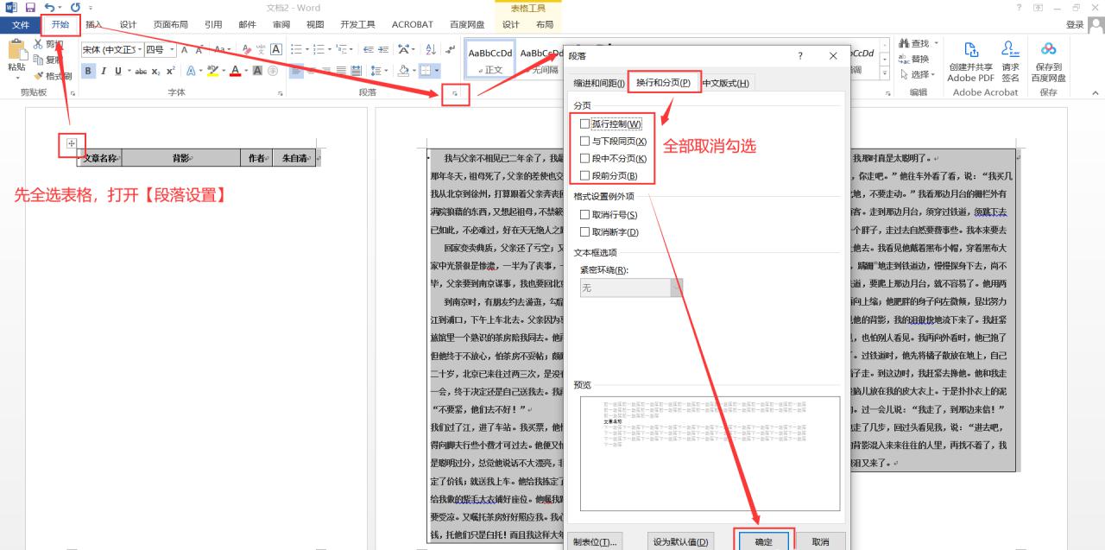Click the justify alignment icon
This screenshot has height=550, width=1105.
(x=341, y=71)
